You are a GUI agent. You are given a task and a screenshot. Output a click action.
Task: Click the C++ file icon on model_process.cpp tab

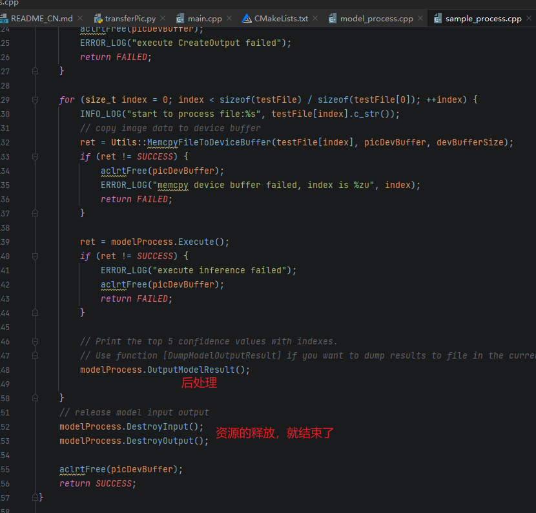333,19
